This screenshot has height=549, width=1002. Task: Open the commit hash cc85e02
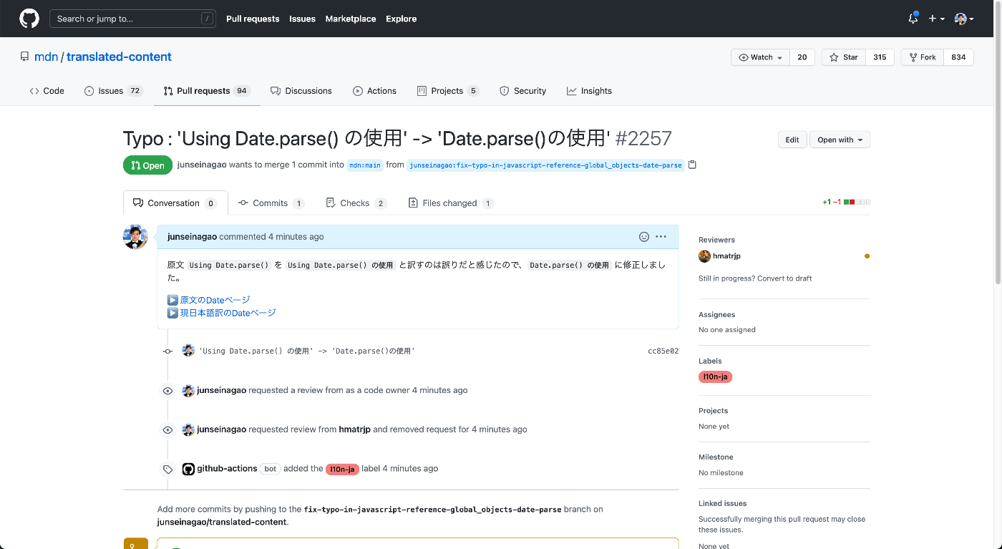[663, 351]
